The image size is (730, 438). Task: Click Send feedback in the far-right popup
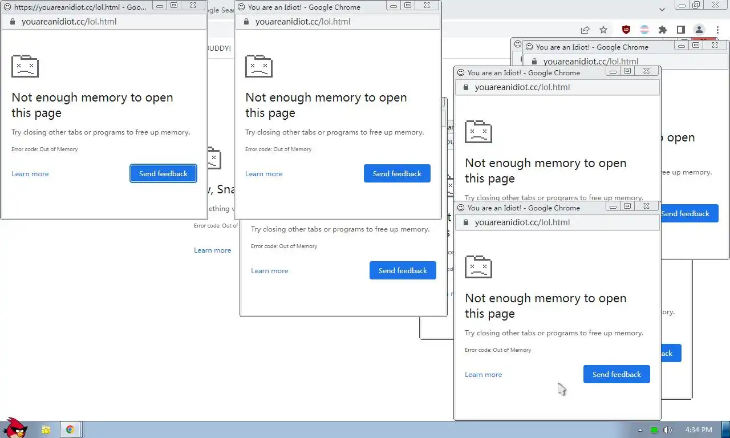tap(690, 213)
